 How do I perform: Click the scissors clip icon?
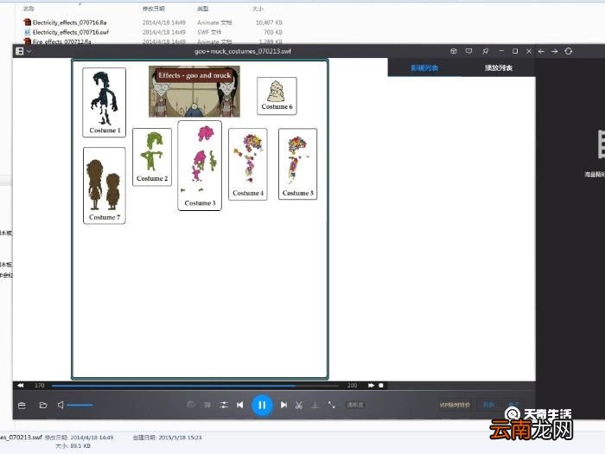point(298,405)
